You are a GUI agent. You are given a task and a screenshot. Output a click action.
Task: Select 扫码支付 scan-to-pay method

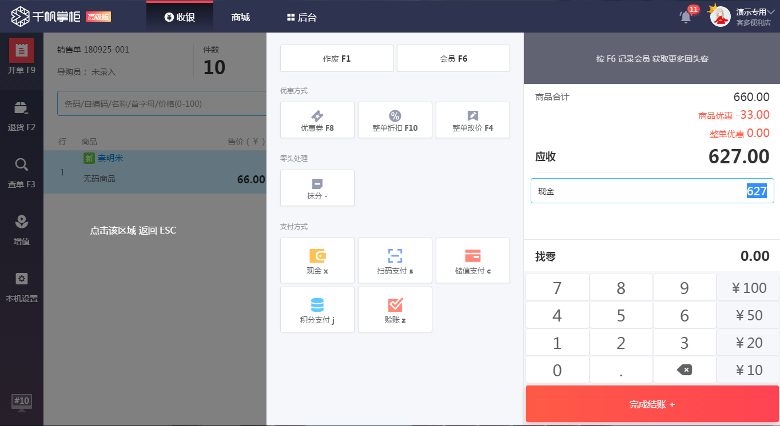click(395, 260)
